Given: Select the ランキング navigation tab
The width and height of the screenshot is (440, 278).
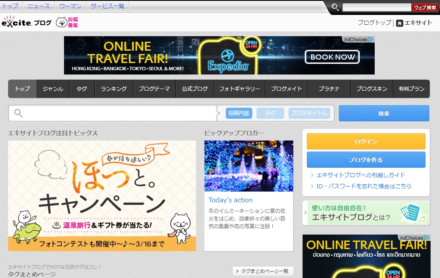Looking at the screenshot, I should (114, 89).
